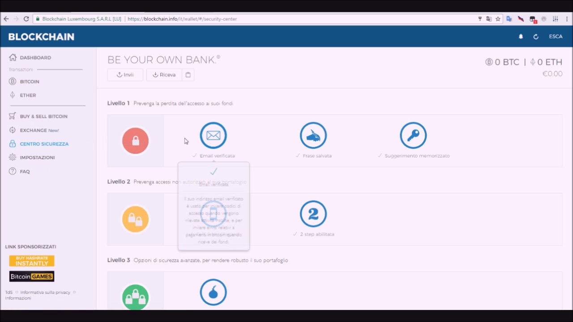This screenshot has height=322, width=573.
Task: Open the Dashboard from sidebar
Action: pyautogui.click(x=30, y=57)
